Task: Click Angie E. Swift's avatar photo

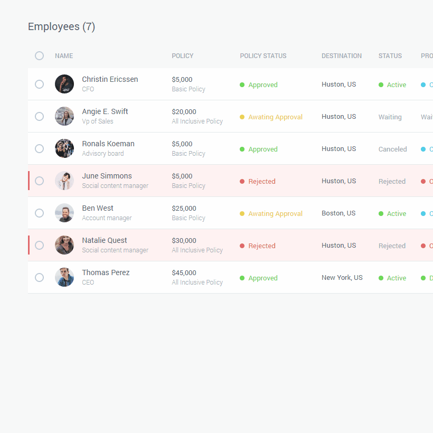Action: pos(64,116)
